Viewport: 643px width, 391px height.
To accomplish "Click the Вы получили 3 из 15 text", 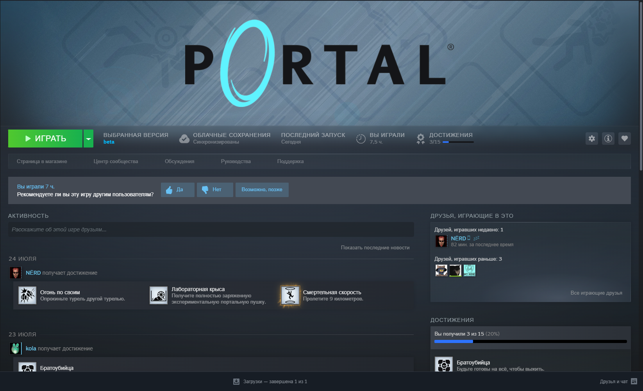I will coord(459,334).
